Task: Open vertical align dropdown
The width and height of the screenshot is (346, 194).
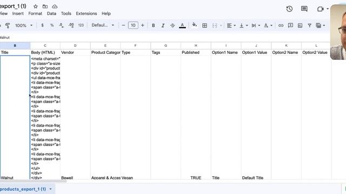Action: tap(244, 25)
